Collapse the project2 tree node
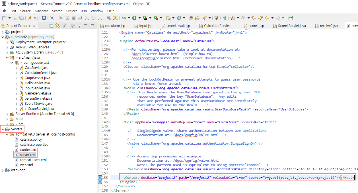The height and width of the screenshot is (193, 358). pos(3,37)
